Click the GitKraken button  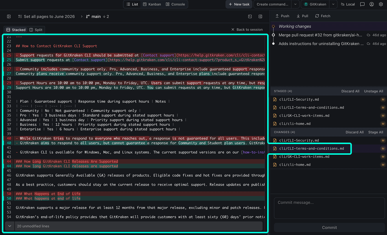tap(315, 4)
